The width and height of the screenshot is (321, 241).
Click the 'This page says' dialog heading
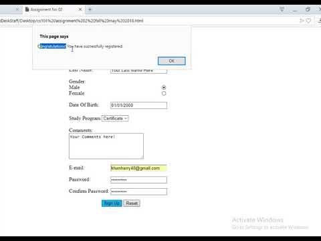point(54,36)
